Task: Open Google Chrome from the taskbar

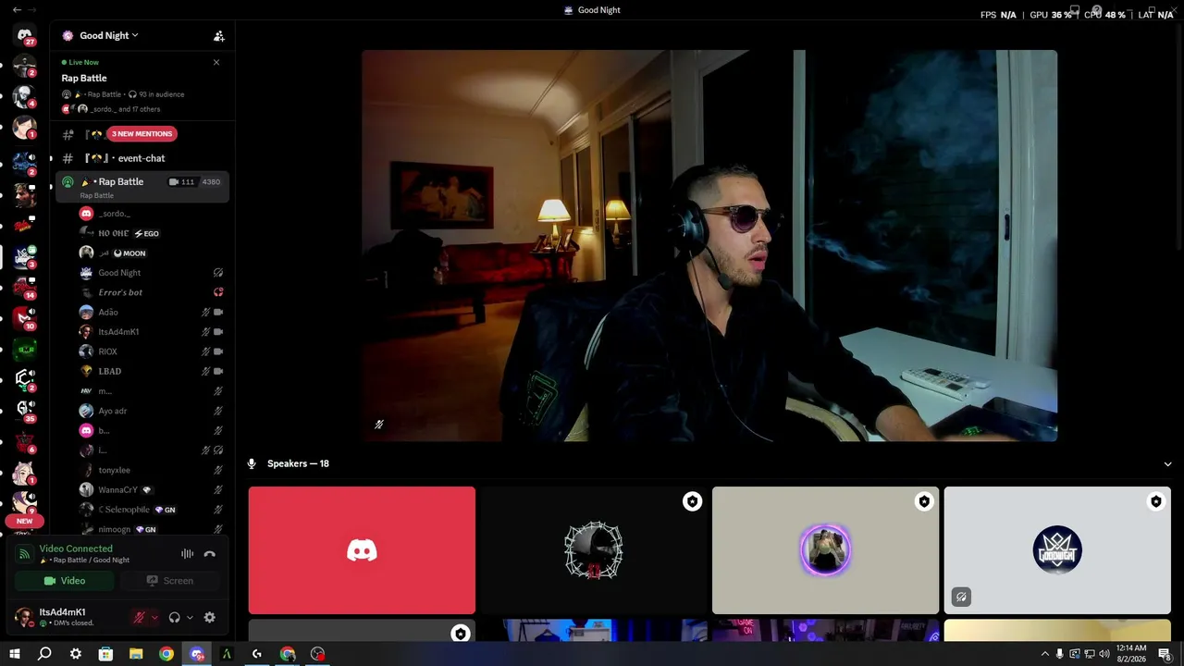Action: [166, 654]
